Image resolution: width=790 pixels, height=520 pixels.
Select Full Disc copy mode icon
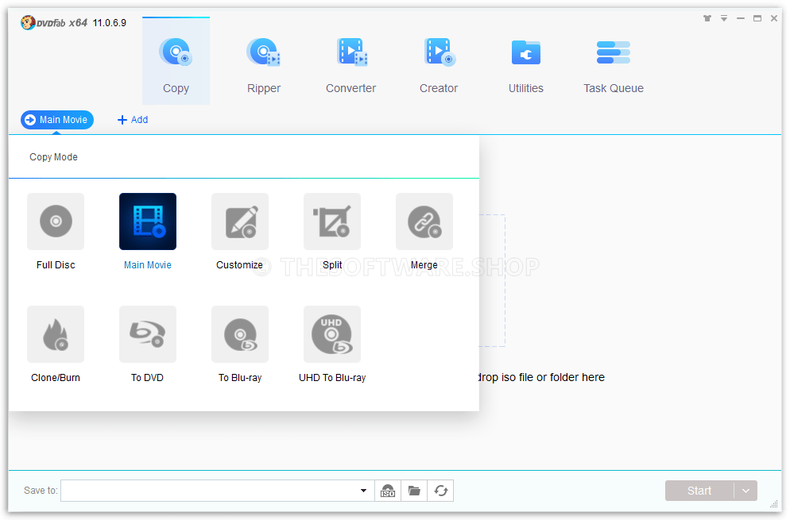pyautogui.click(x=56, y=221)
